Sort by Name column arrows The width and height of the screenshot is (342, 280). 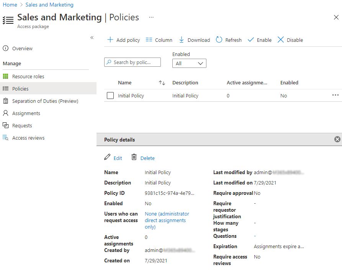point(162,83)
